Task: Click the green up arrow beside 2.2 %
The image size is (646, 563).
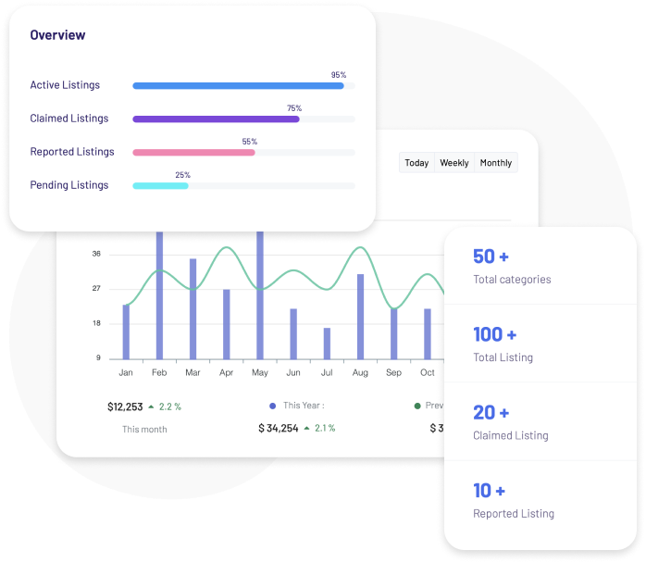Action: (x=151, y=407)
